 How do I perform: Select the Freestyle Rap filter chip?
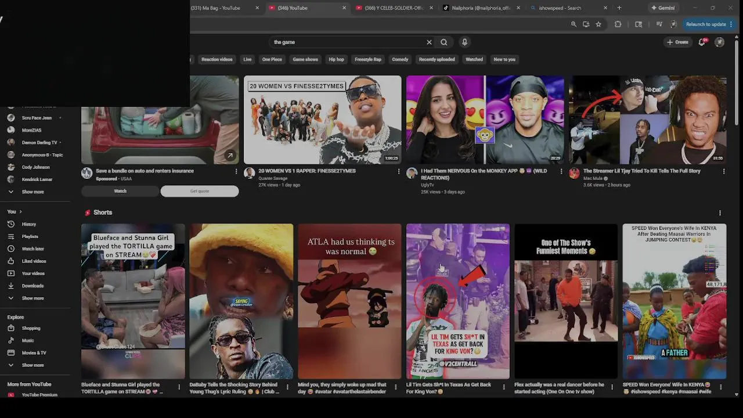[368, 59]
